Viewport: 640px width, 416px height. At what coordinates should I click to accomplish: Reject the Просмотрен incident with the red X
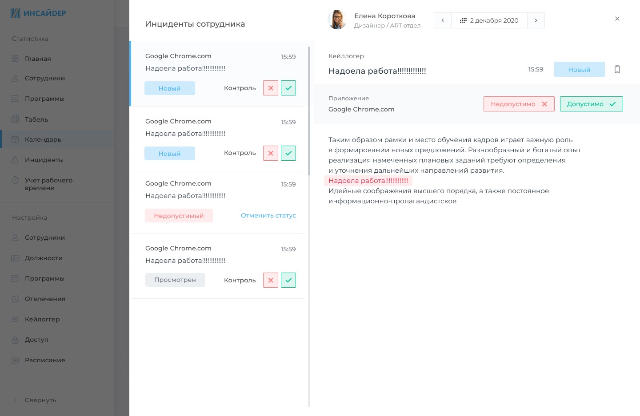coord(271,280)
